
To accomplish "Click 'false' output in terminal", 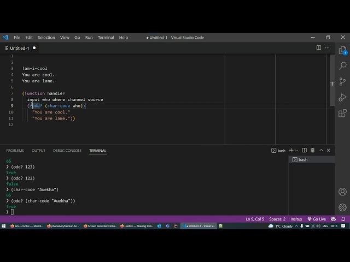I will pyautogui.click(x=12, y=184).
